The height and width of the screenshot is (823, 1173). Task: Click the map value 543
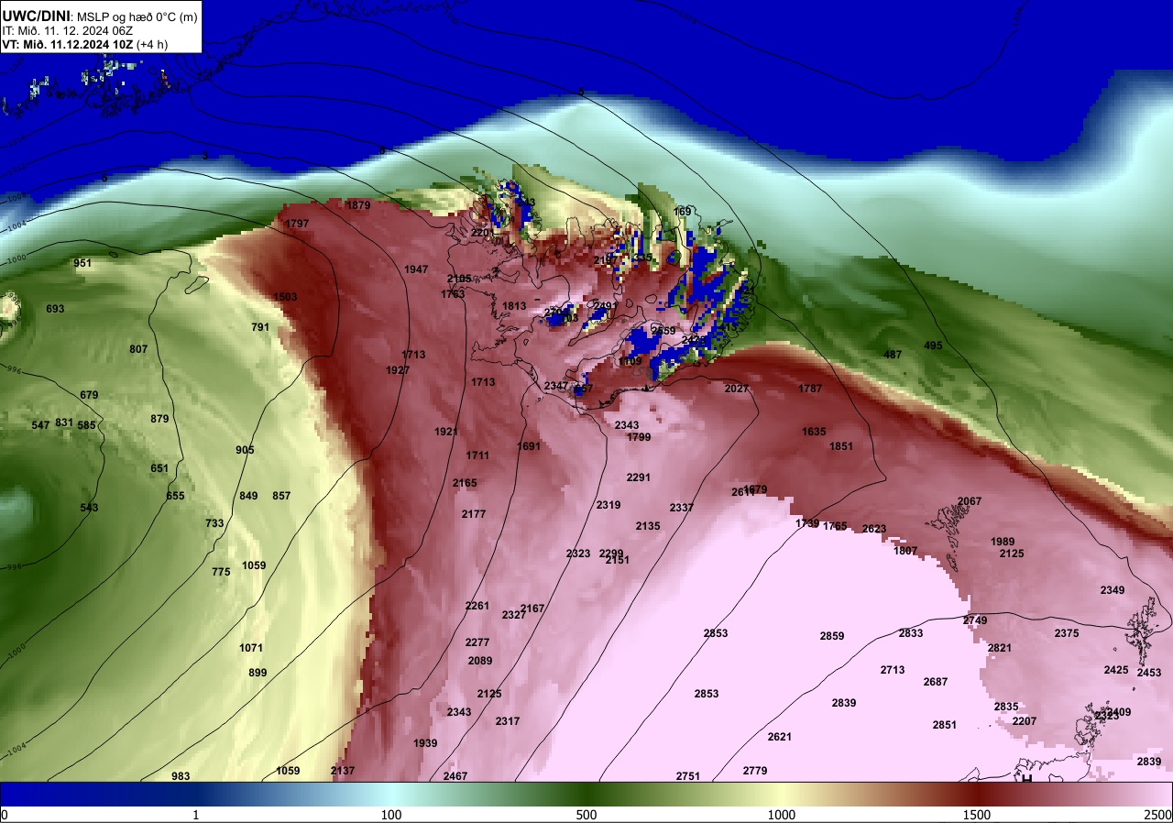point(89,508)
